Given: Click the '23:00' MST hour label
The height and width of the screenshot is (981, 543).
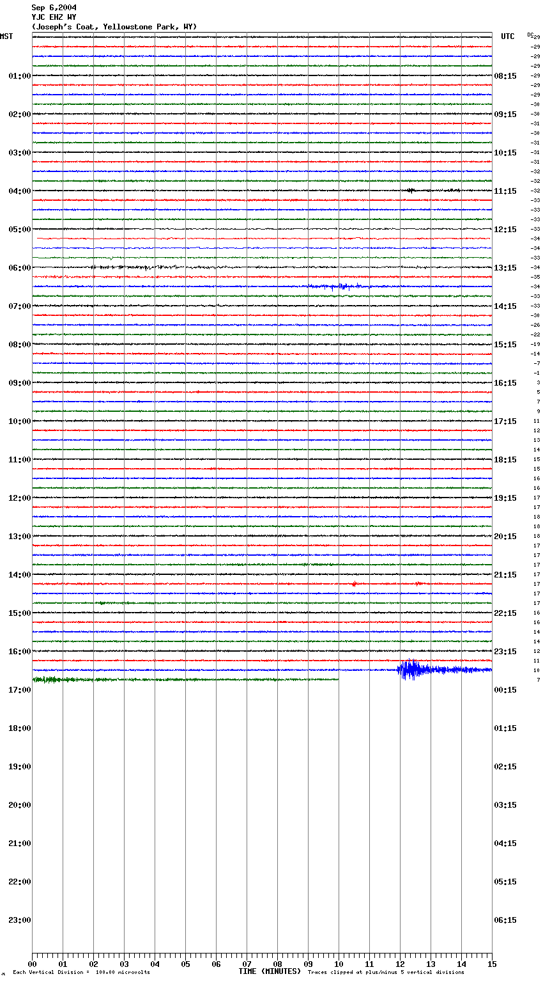Looking at the screenshot, I should click(20, 920).
